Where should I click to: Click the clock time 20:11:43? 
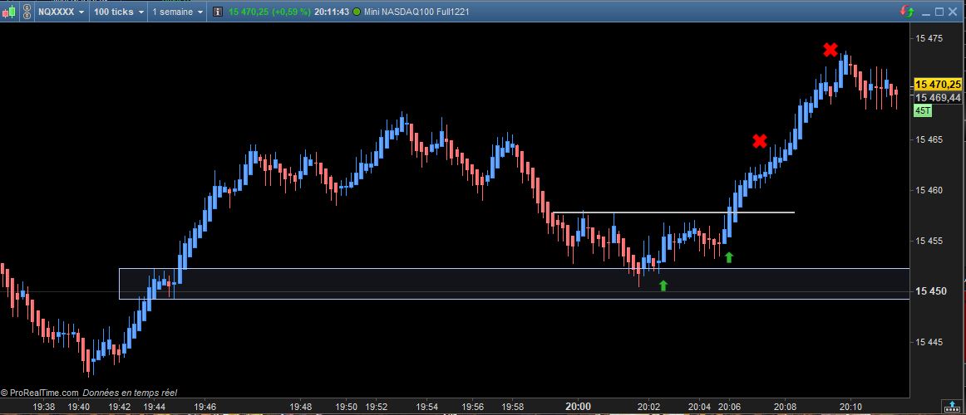tap(332, 12)
